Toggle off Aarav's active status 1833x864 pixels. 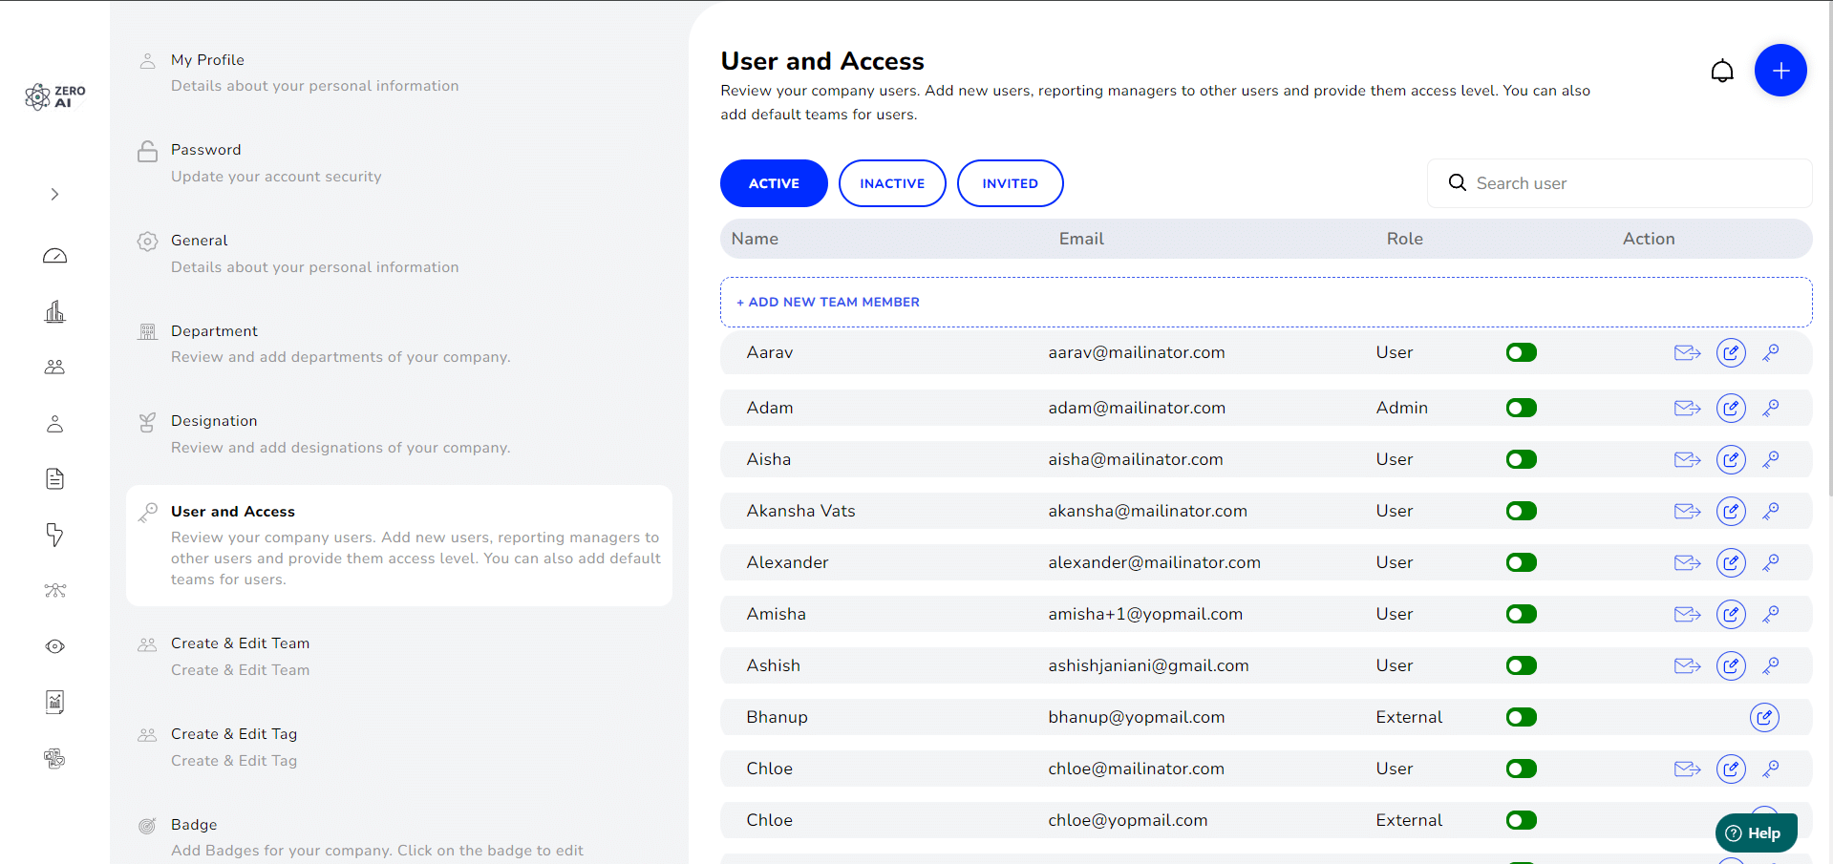1521,352
